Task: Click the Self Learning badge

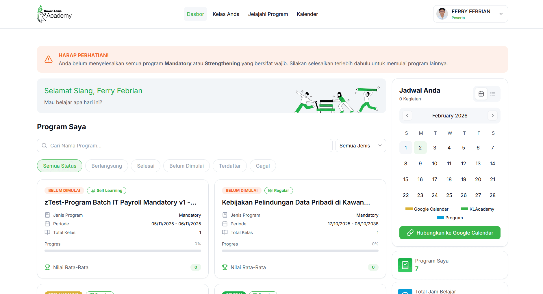Action: pos(107,190)
